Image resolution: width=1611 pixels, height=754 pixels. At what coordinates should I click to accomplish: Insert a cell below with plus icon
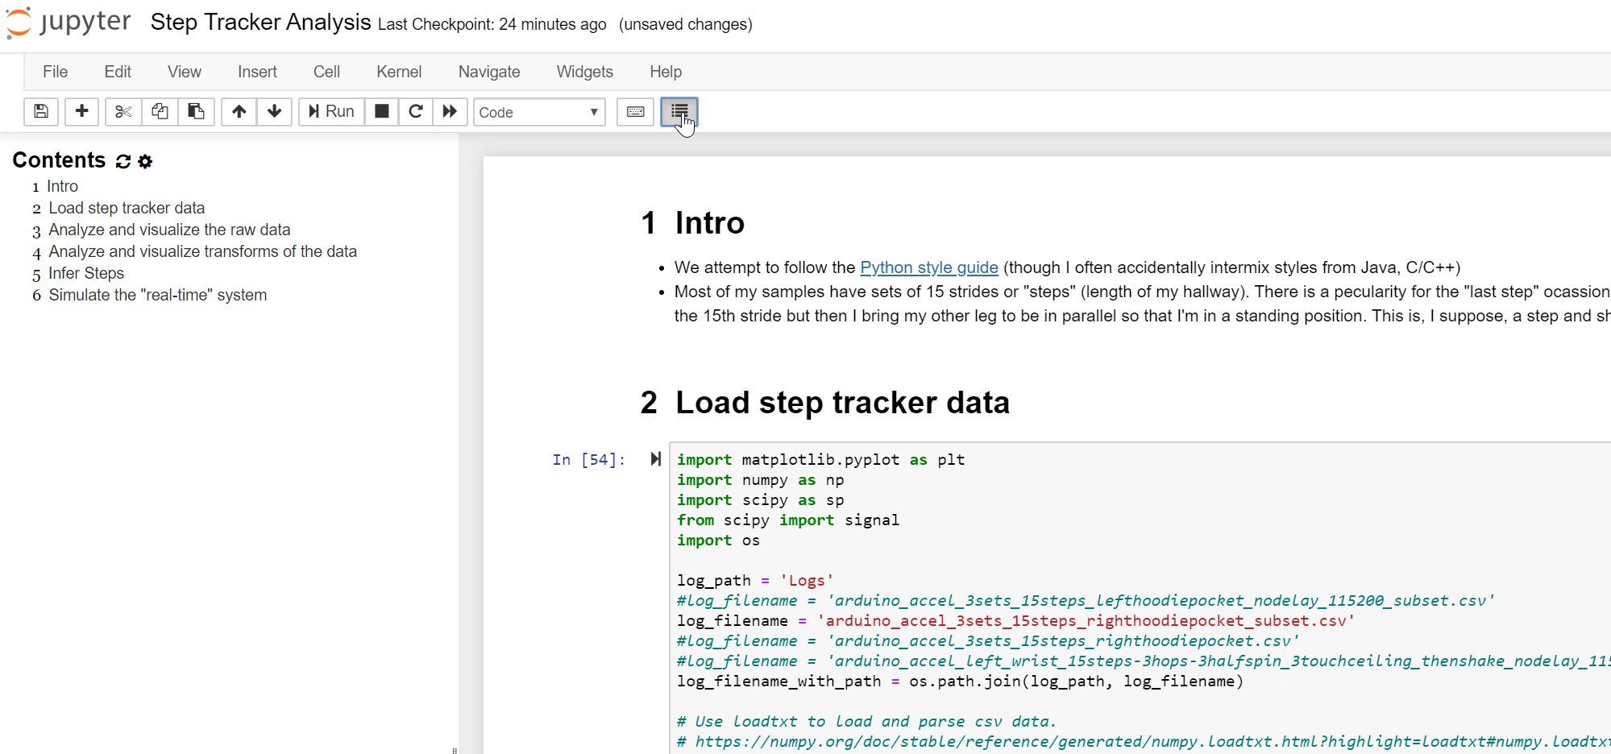tap(81, 111)
